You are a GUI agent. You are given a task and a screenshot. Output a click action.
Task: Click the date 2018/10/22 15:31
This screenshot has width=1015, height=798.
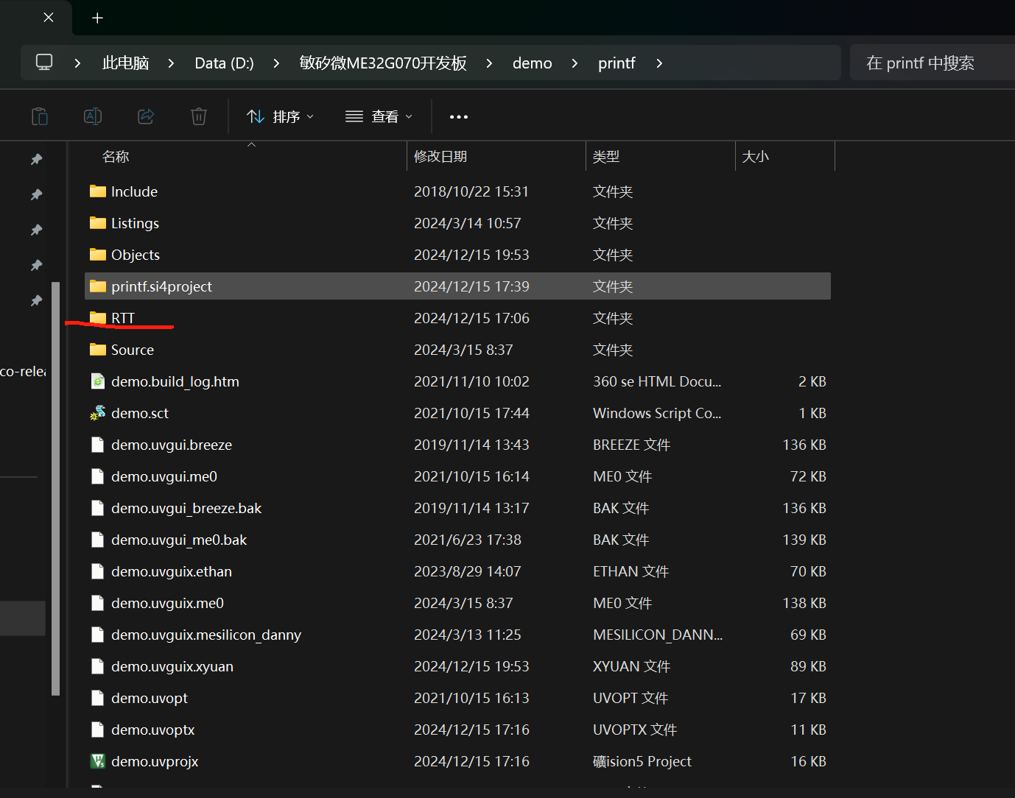click(471, 191)
